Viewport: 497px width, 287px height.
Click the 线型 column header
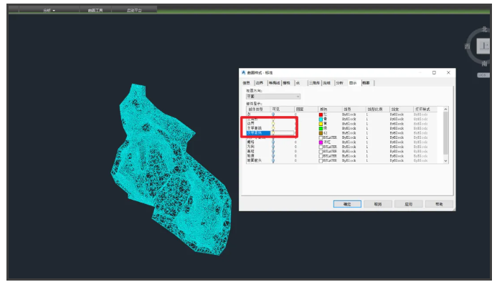point(354,110)
